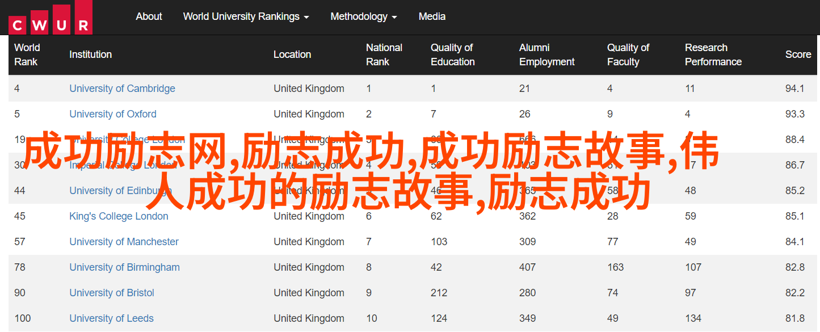
Task: Select Edinburgh's score of 85.2
Action: click(795, 191)
